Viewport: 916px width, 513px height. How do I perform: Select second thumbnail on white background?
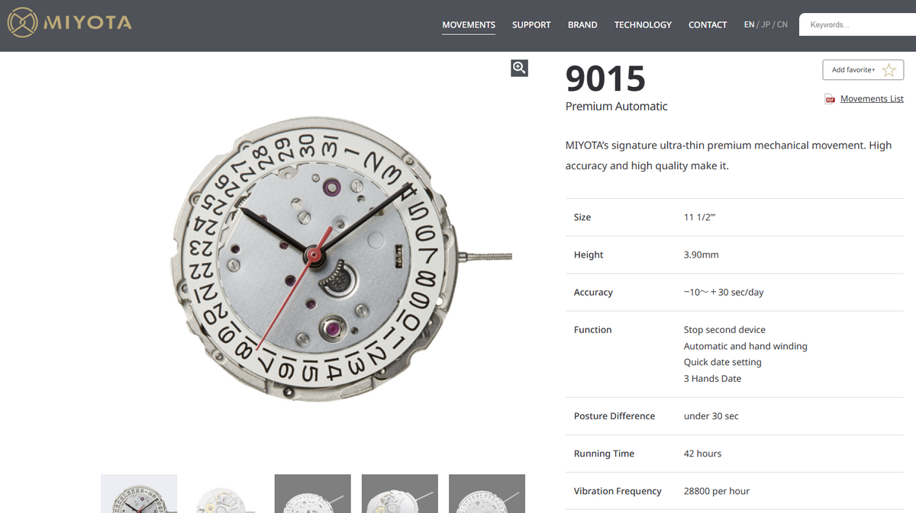(226, 494)
